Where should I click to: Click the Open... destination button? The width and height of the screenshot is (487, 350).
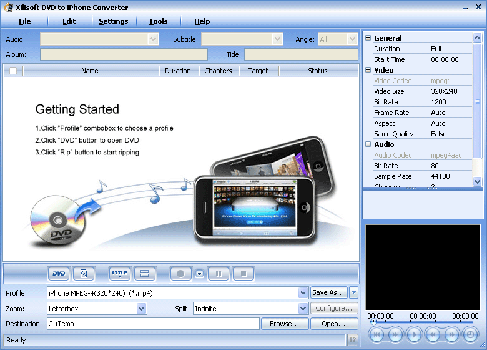point(333,324)
